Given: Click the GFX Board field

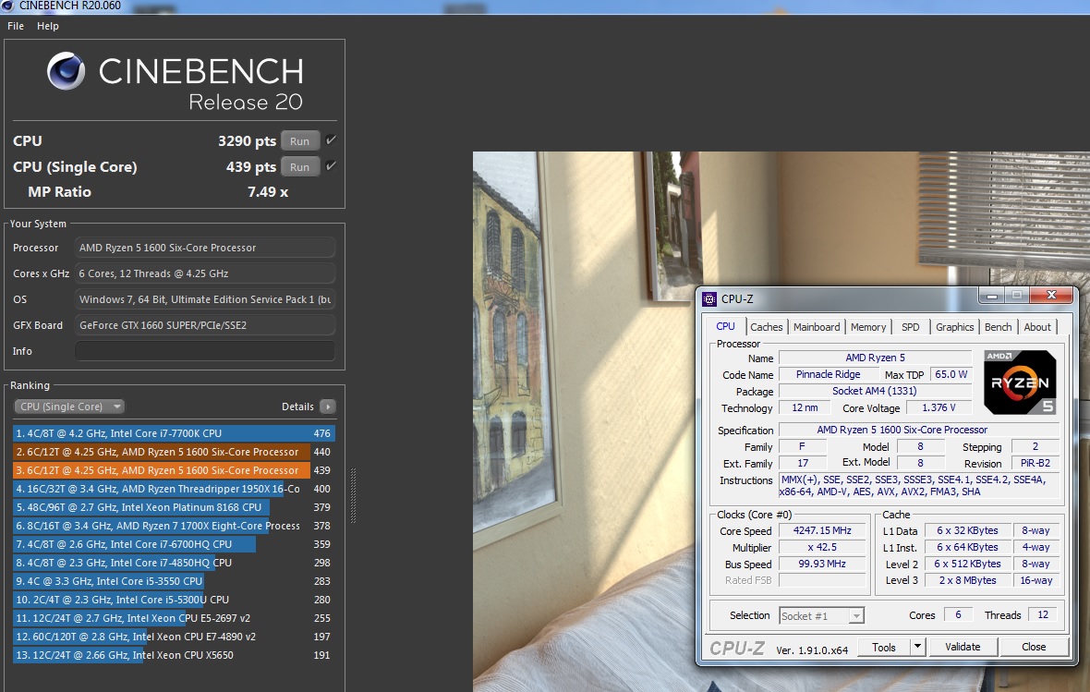Looking at the screenshot, I should (x=205, y=325).
